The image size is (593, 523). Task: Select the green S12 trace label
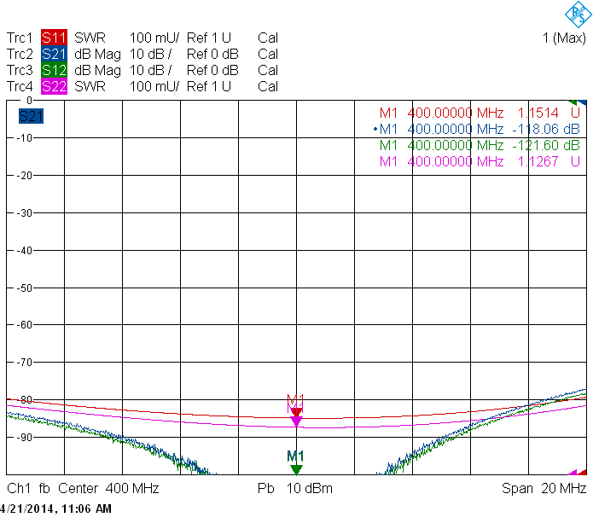point(54,70)
